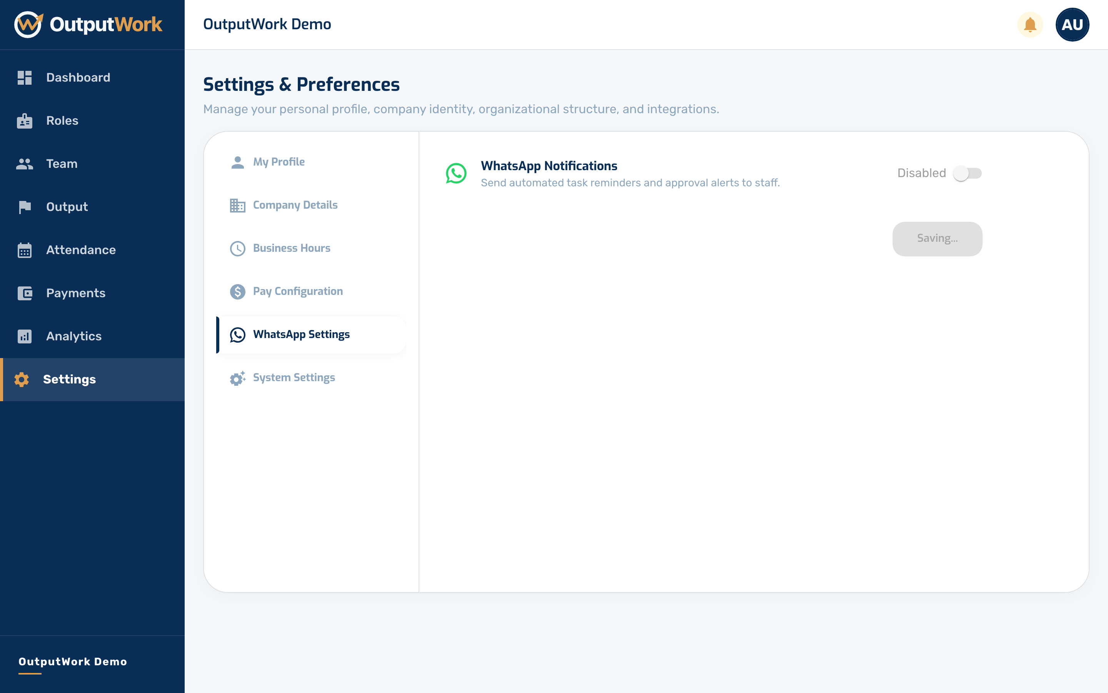Image resolution: width=1108 pixels, height=693 pixels.
Task: Click the Settings gear icon in sidebar
Action: (22, 380)
